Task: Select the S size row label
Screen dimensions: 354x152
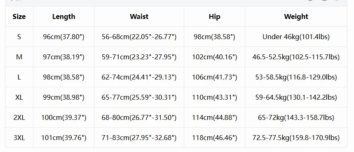Action: (x=19, y=37)
